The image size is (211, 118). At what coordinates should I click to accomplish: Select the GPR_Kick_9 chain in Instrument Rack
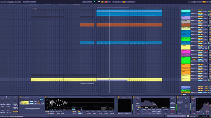point(25,104)
